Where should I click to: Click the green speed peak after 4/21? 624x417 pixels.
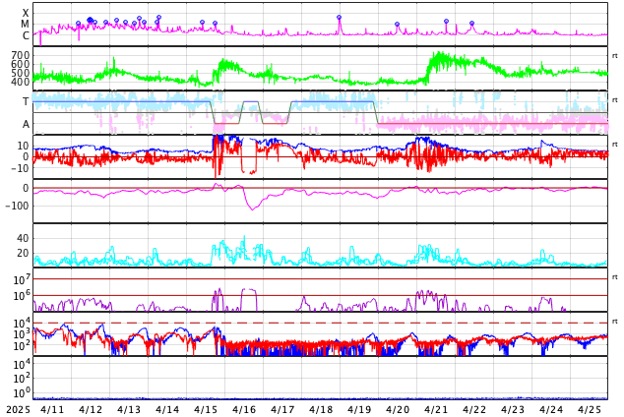coord(438,54)
